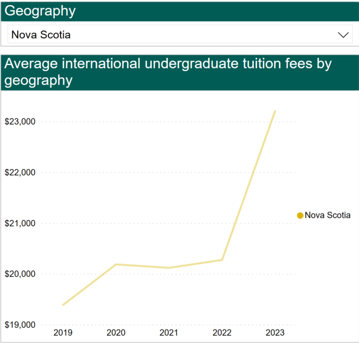
Task: Click the $23,000 y-axis label
Action: (x=20, y=121)
